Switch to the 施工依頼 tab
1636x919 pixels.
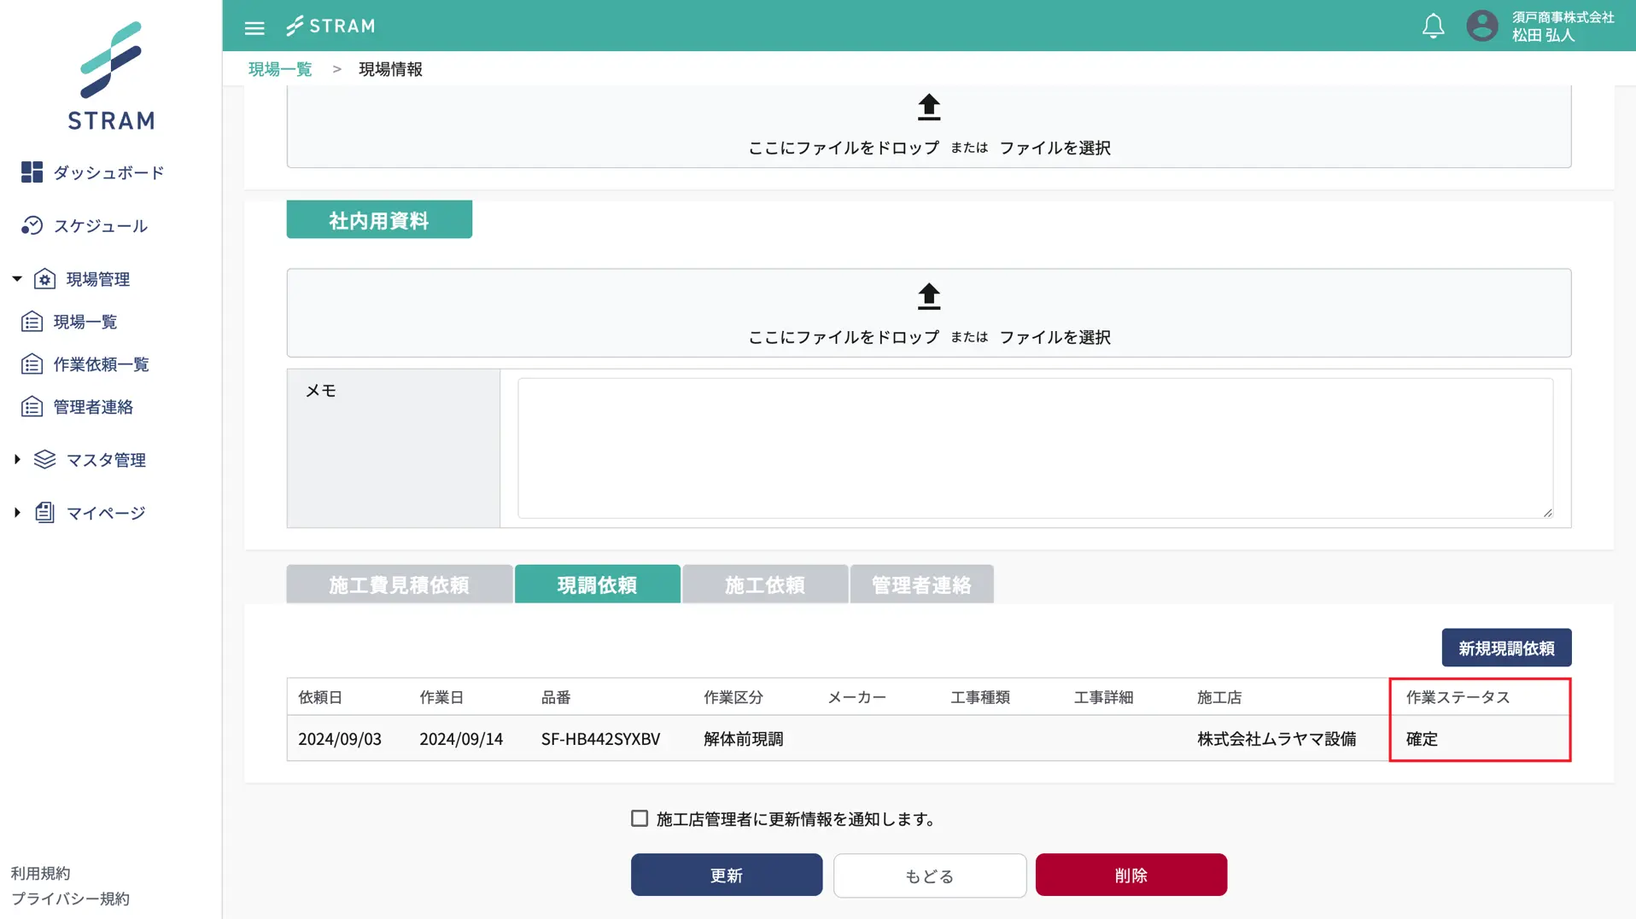[765, 584]
